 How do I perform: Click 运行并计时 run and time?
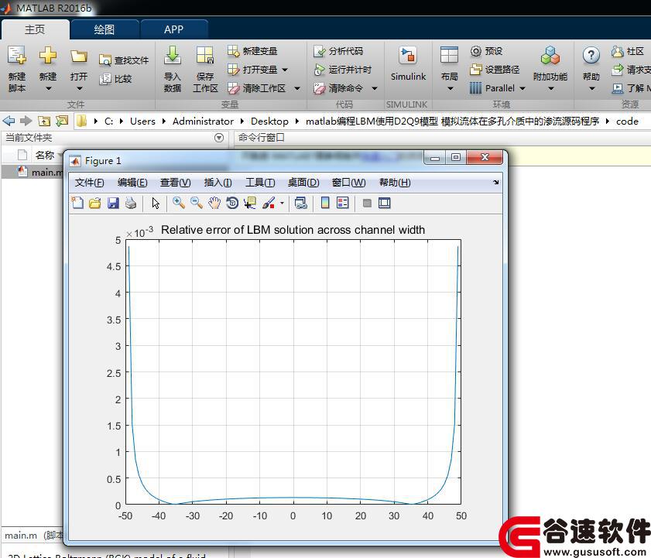[342, 70]
